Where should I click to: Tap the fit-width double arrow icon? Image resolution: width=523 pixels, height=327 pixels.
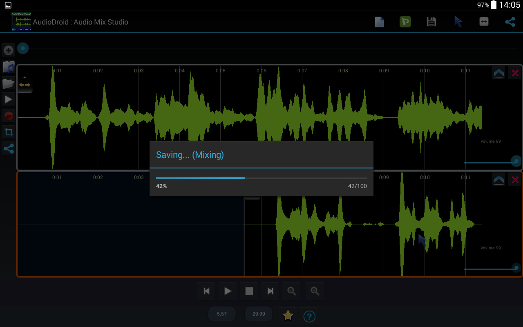pos(484,22)
